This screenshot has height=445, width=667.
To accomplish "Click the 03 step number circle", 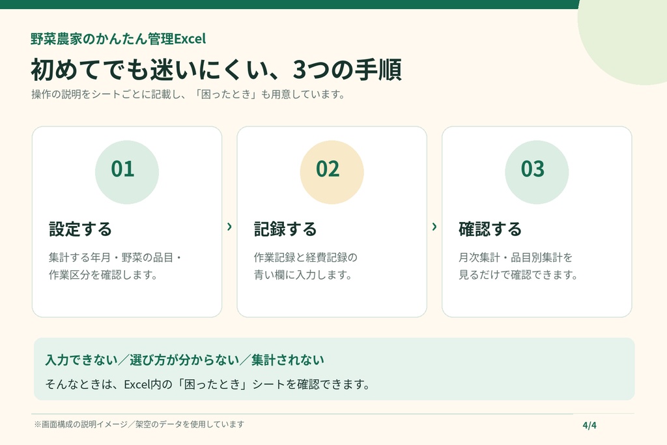I will [x=537, y=172].
